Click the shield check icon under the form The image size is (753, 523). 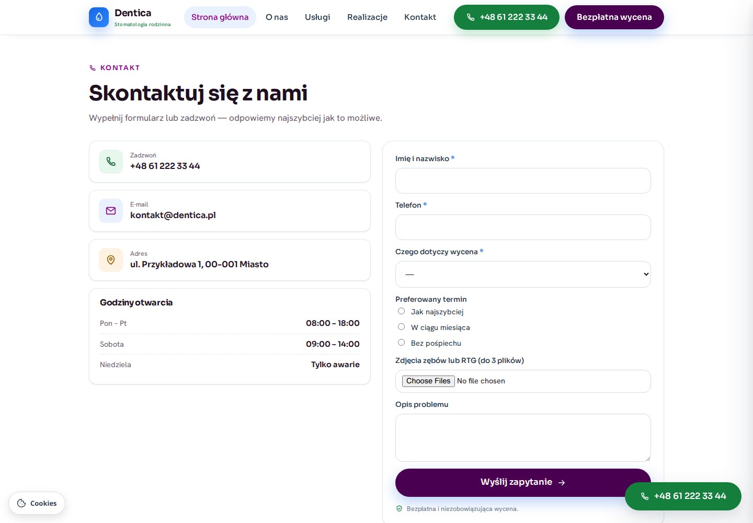[x=400, y=509]
